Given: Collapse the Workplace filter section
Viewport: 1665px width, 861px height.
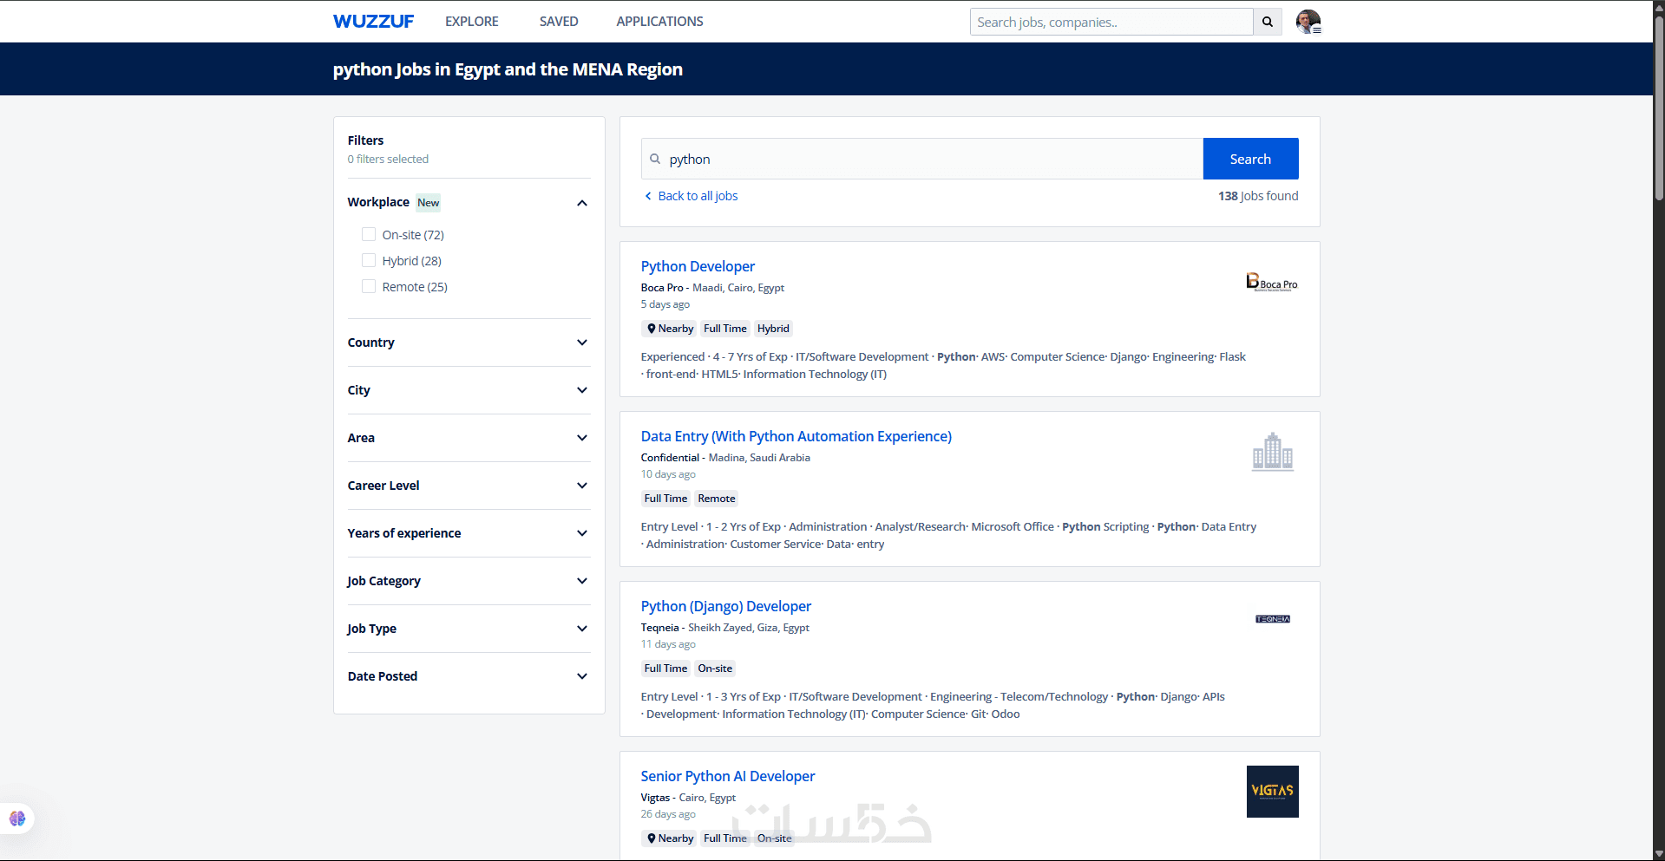Looking at the screenshot, I should 582,203.
